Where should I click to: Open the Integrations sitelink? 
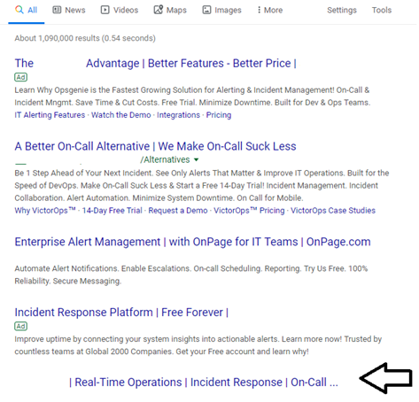pos(178,115)
